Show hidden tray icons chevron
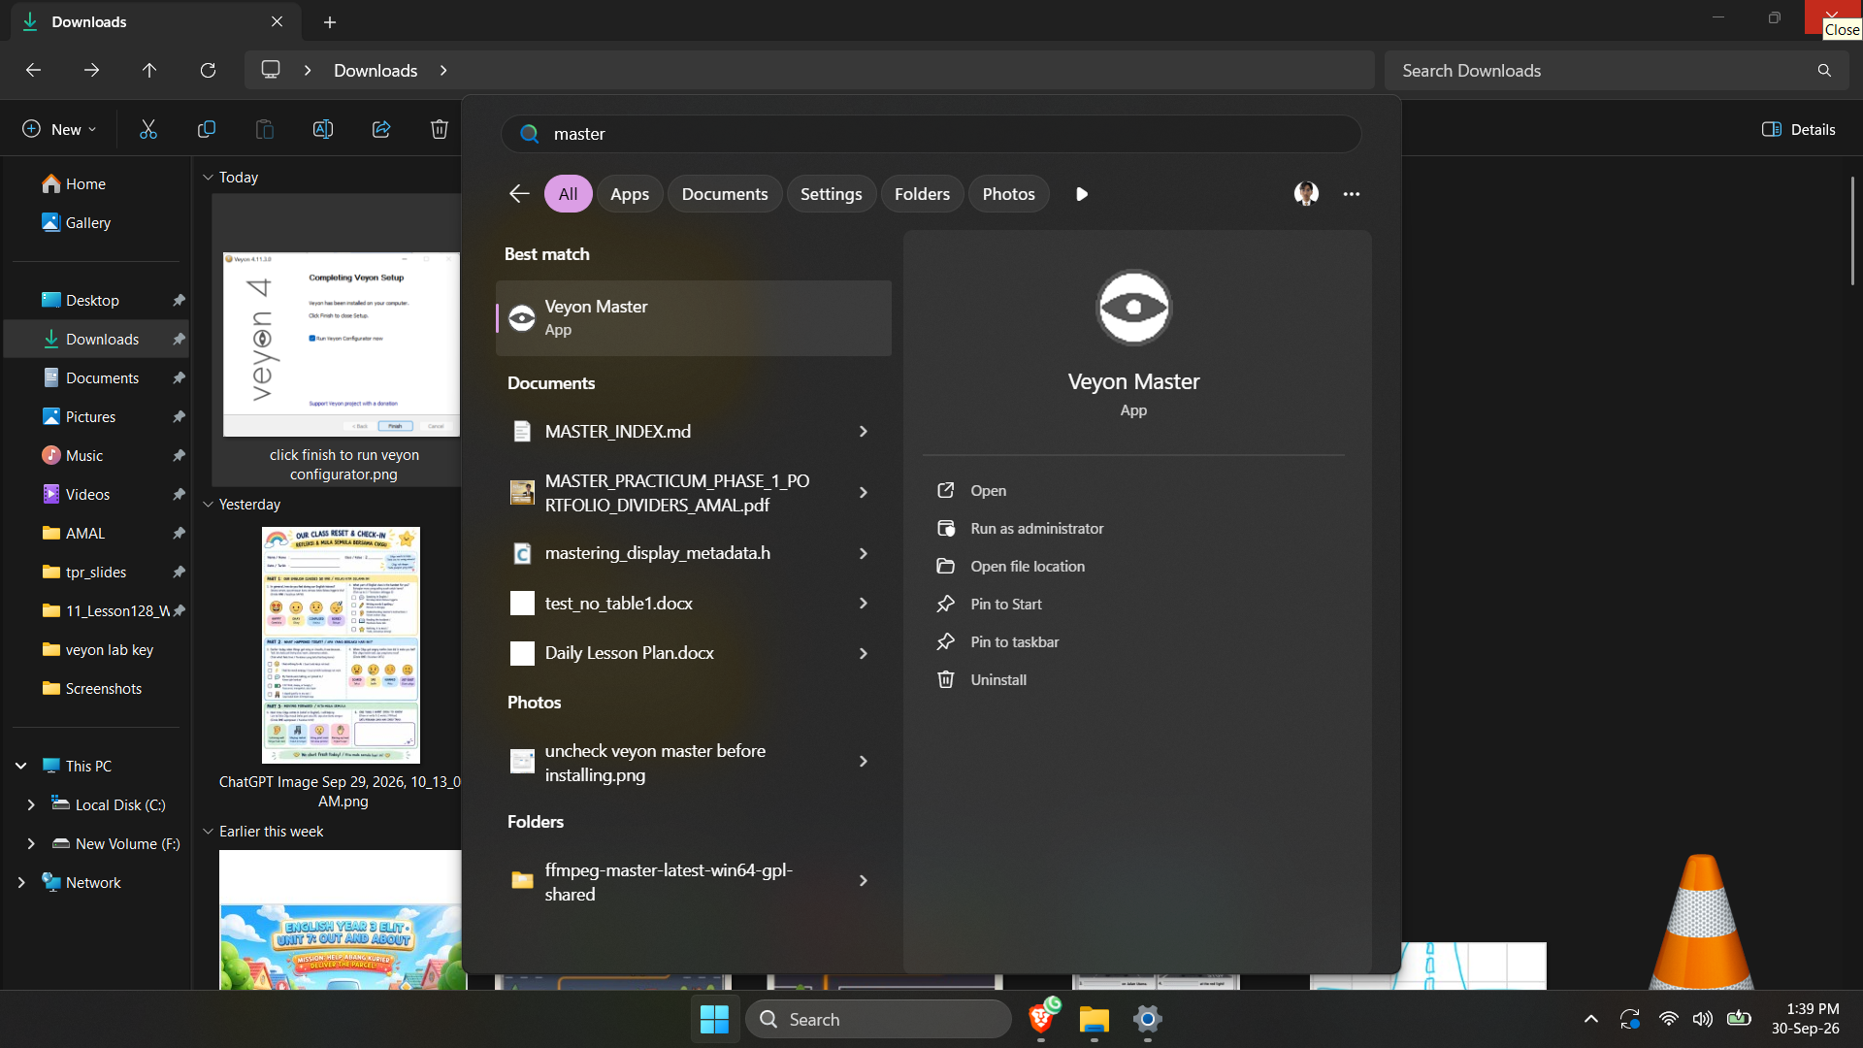The image size is (1863, 1048). tap(1591, 1019)
